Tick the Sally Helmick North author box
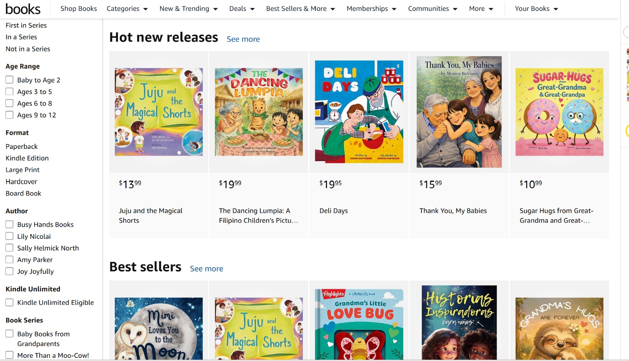The width and height of the screenshot is (629, 361). (9, 248)
